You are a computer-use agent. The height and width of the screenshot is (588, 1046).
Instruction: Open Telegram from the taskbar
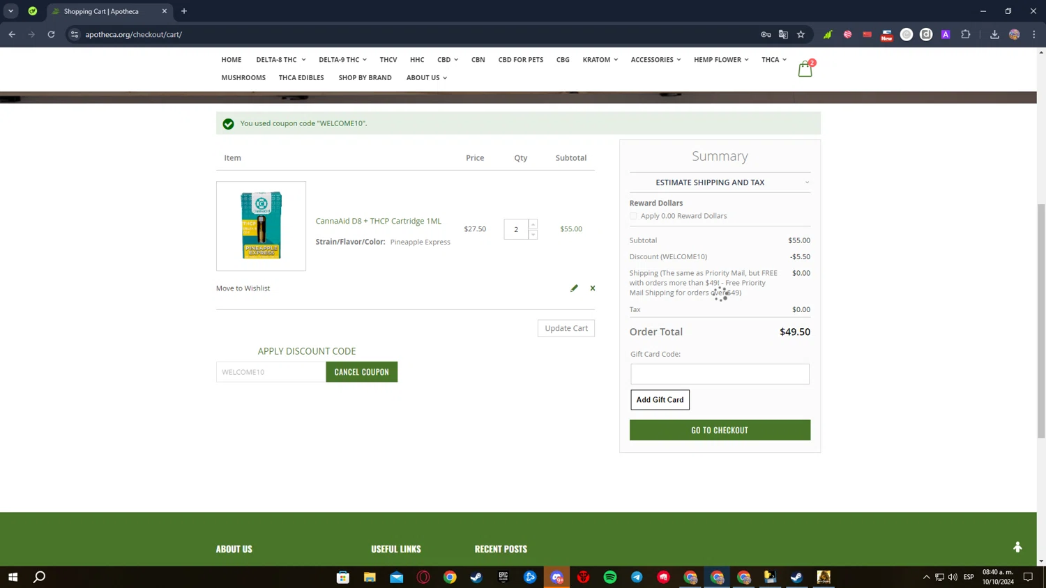(637, 577)
